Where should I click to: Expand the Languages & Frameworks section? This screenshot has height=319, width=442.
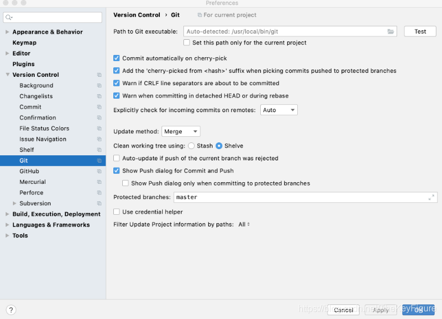[x=7, y=225]
